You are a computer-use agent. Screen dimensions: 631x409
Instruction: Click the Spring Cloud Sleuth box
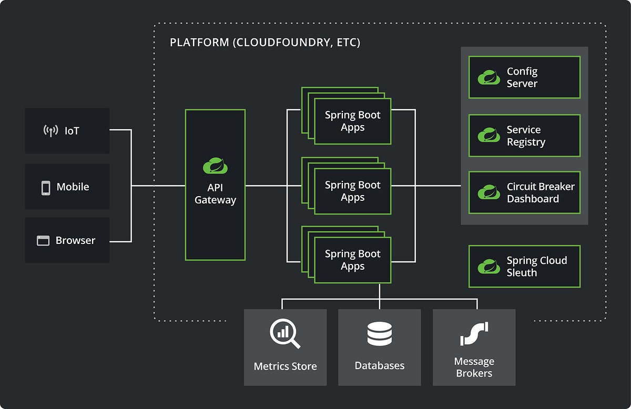524,266
